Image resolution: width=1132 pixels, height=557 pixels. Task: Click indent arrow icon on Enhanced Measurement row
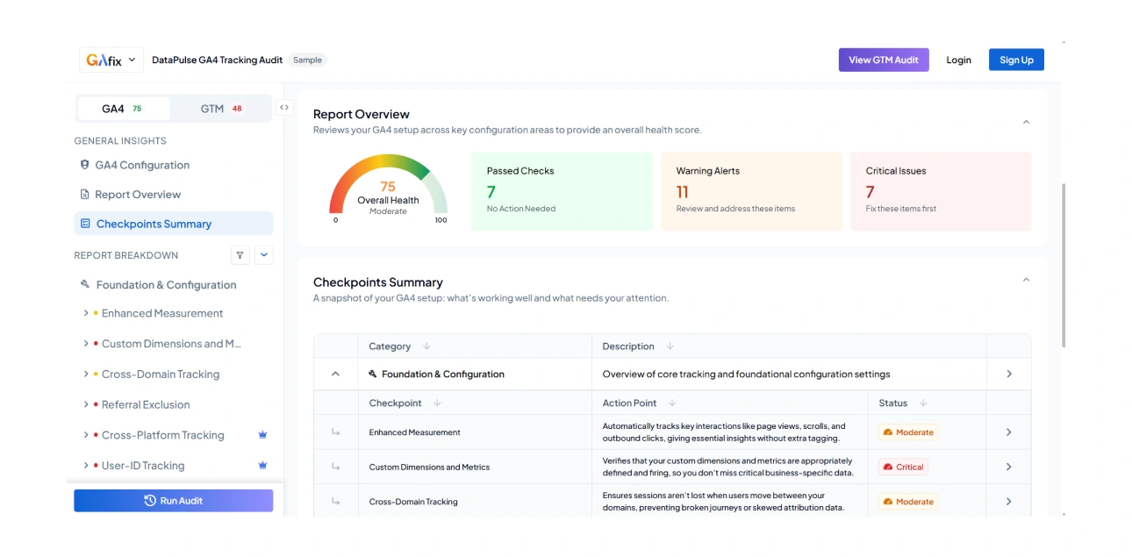[x=335, y=432]
